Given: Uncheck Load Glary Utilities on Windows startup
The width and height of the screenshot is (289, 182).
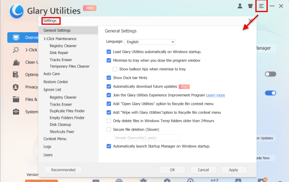Looking at the screenshot, I should pos(109,52).
